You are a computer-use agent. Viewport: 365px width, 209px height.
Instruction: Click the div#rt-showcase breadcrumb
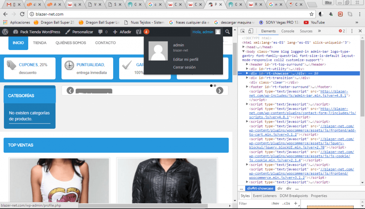click(260, 188)
